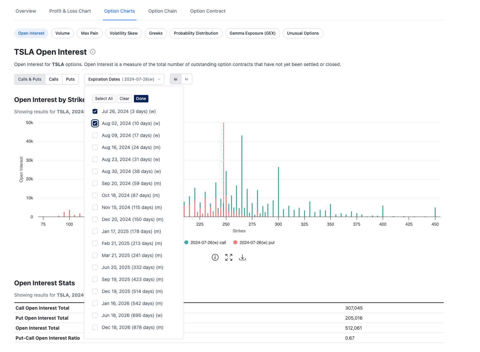Expand chart to fullscreen
The height and width of the screenshot is (352, 480).
[x=229, y=257]
